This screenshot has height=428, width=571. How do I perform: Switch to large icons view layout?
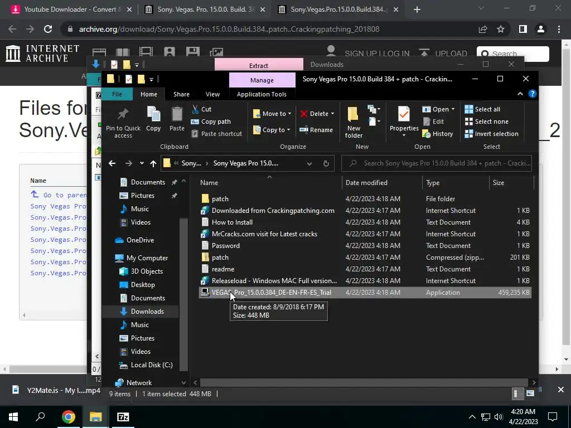(x=530, y=393)
